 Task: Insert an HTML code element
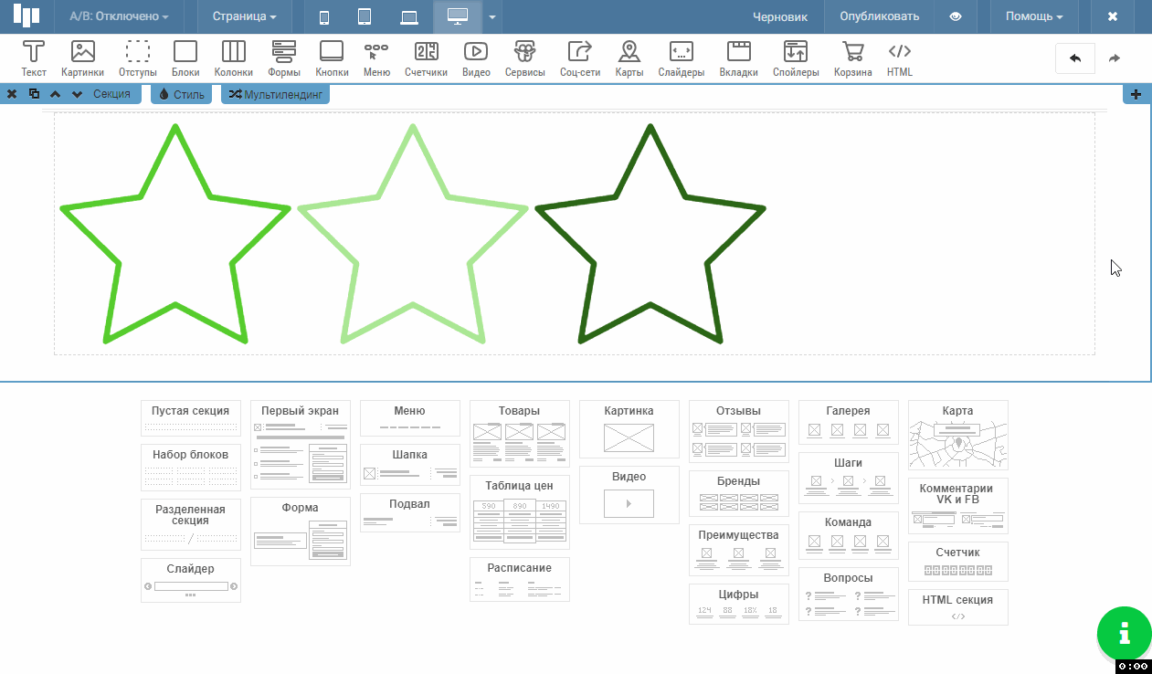click(899, 58)
